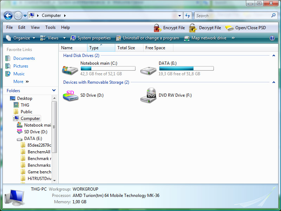The image size is (281, 211).
Task: Click More favorite links
Action: click(21, 82)
